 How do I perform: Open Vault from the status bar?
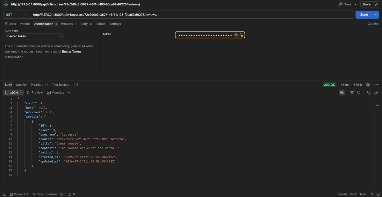353,194
